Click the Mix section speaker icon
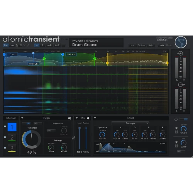The image size is (193, 193). point(88,118)
